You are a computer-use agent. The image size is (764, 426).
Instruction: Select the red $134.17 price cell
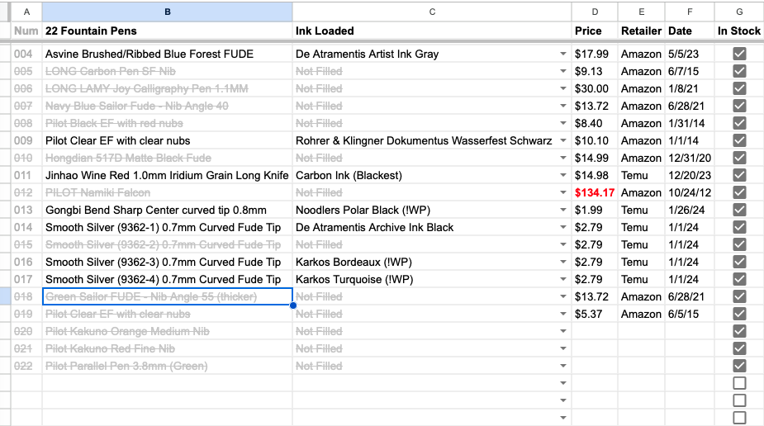[595, 192]
